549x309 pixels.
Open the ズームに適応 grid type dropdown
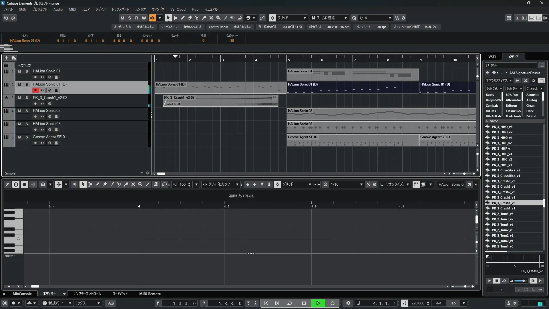[x=345, y=18]
